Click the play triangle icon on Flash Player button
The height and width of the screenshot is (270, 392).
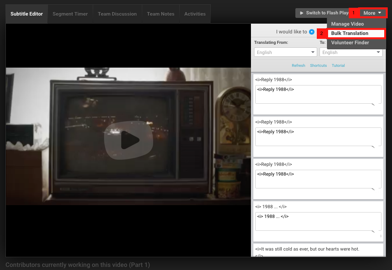tap(302, 13)
